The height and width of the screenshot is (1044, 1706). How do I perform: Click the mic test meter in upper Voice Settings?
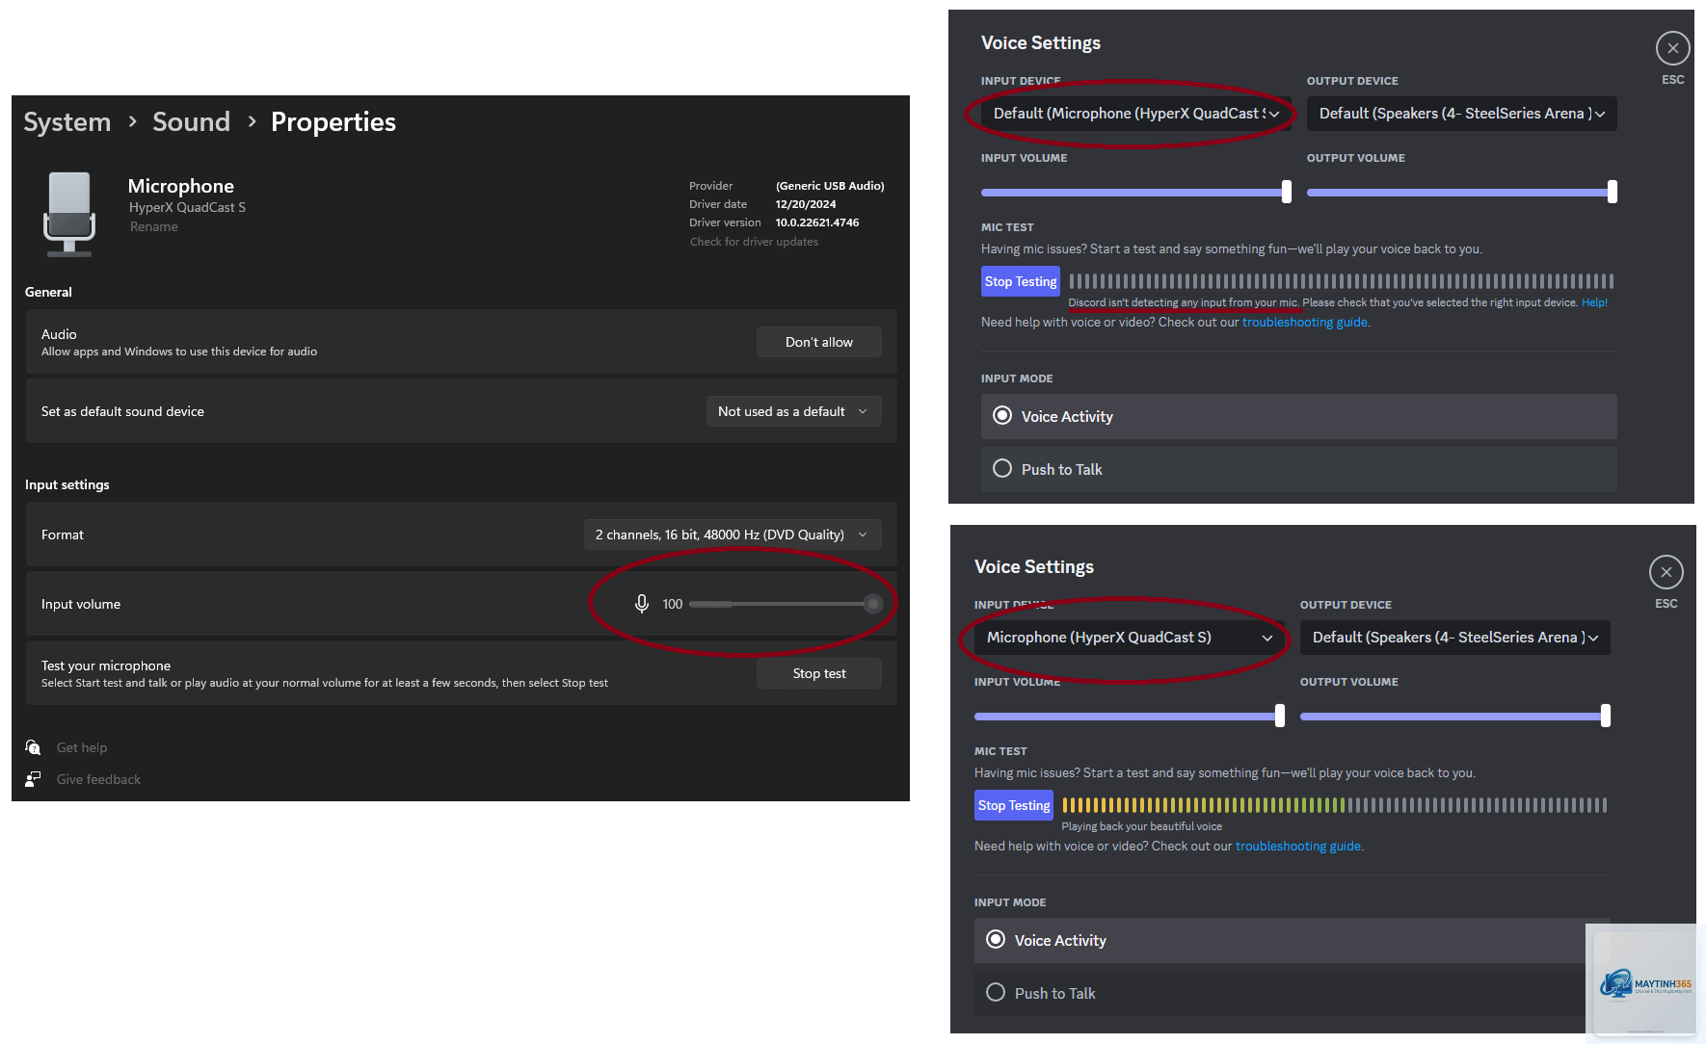1341,281
